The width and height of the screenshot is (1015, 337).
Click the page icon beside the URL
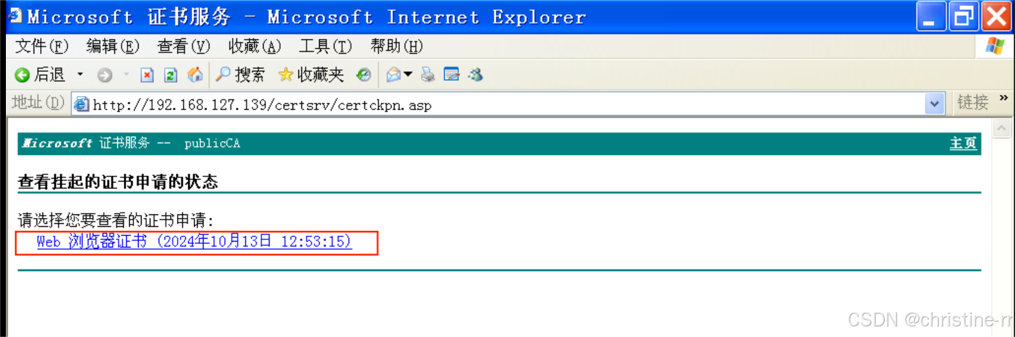click(81, 105)
